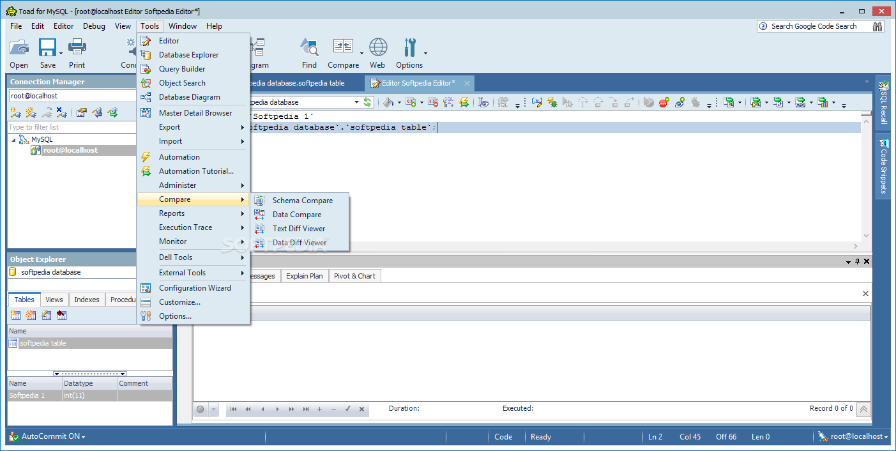
Task: Open the Save button dropdown arrow
Action: tap(61, 54)
